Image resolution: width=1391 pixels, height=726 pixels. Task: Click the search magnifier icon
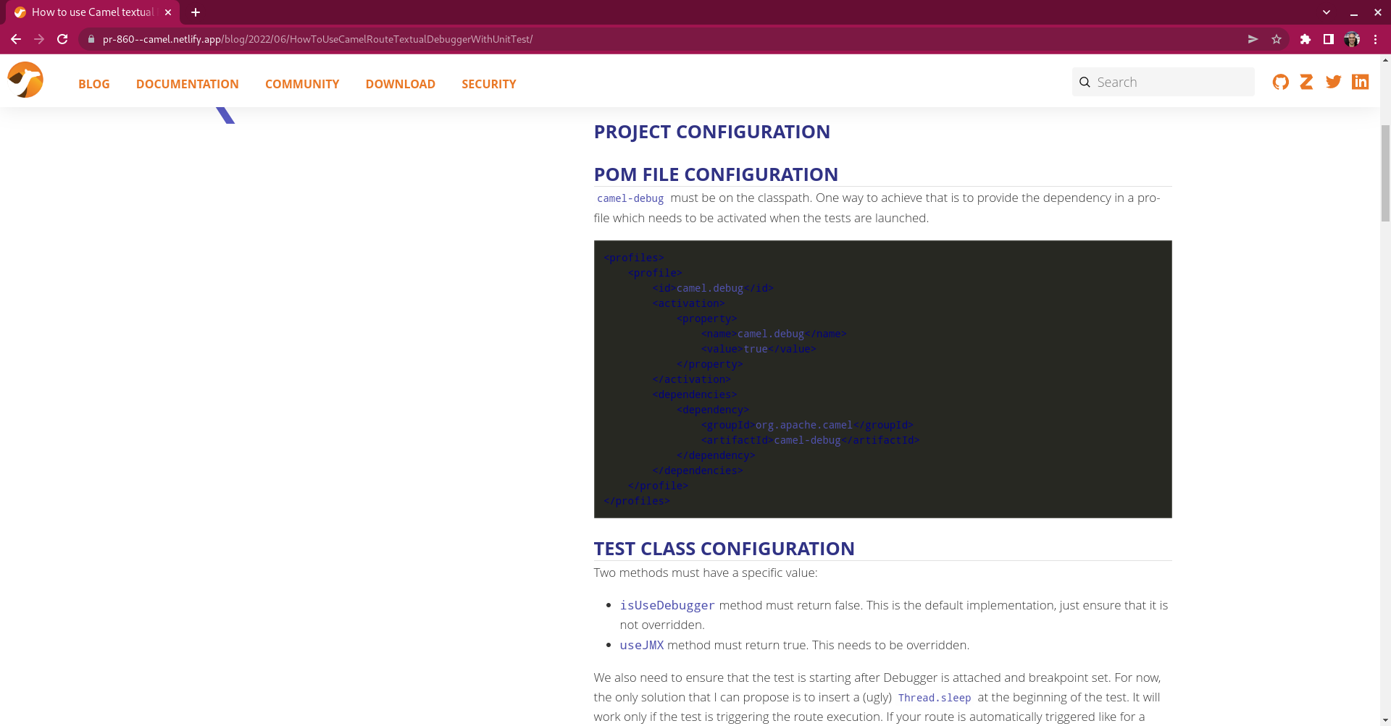1085,83
